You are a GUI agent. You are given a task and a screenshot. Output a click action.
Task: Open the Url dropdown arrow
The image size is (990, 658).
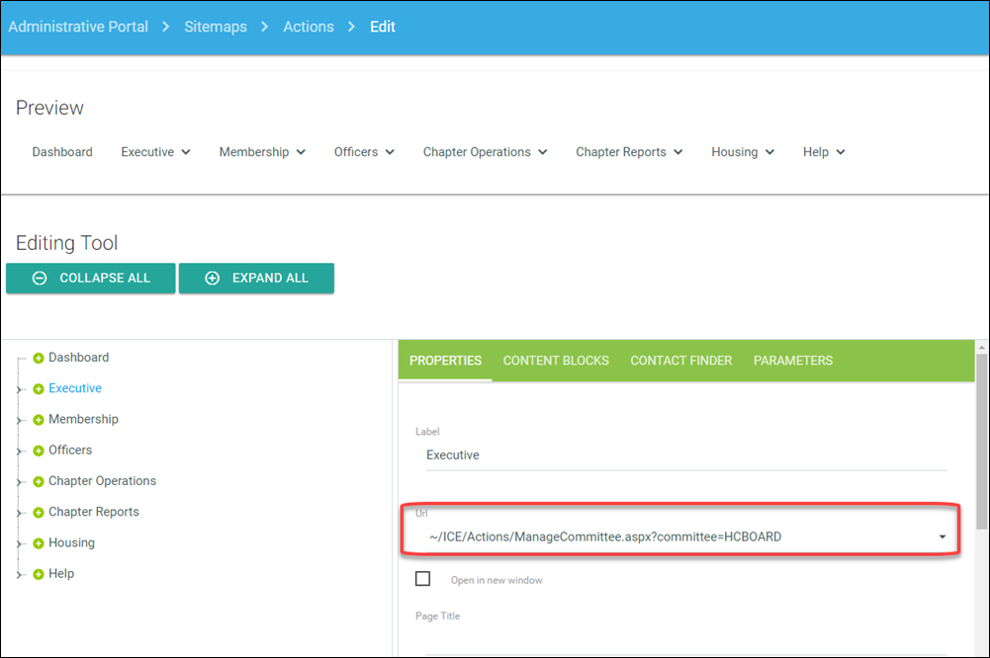[943, 537]
